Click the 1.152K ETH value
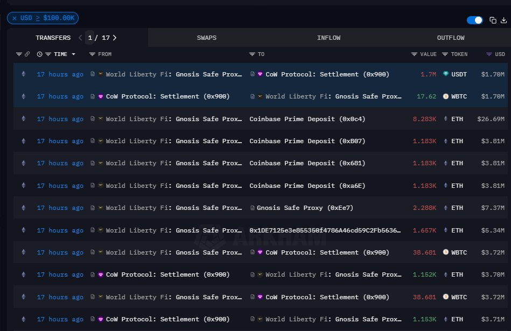Screen dimensions: 511x331 (424, 274)
